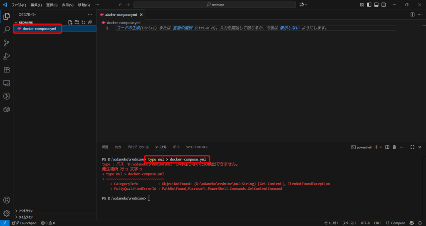
Task: Expand the アウトライン section
Action: point(26,211)
